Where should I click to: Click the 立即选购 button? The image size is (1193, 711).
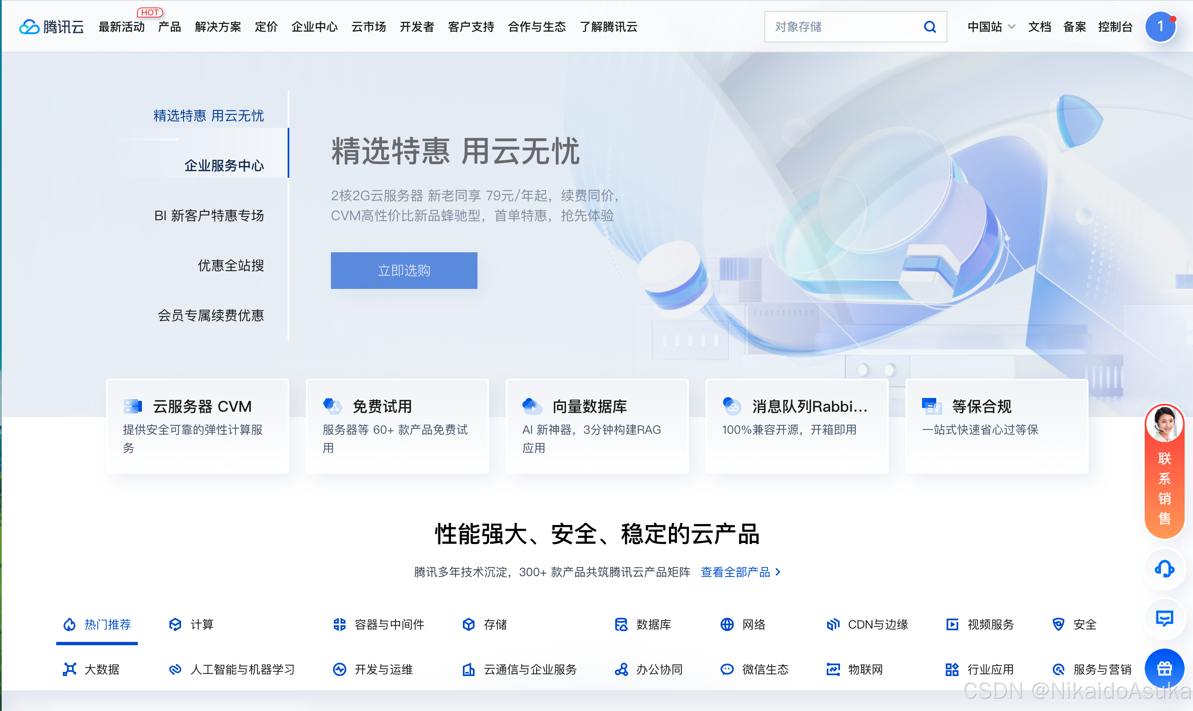(404, 270)
